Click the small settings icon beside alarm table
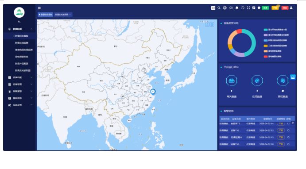 [x=293, y=123]
